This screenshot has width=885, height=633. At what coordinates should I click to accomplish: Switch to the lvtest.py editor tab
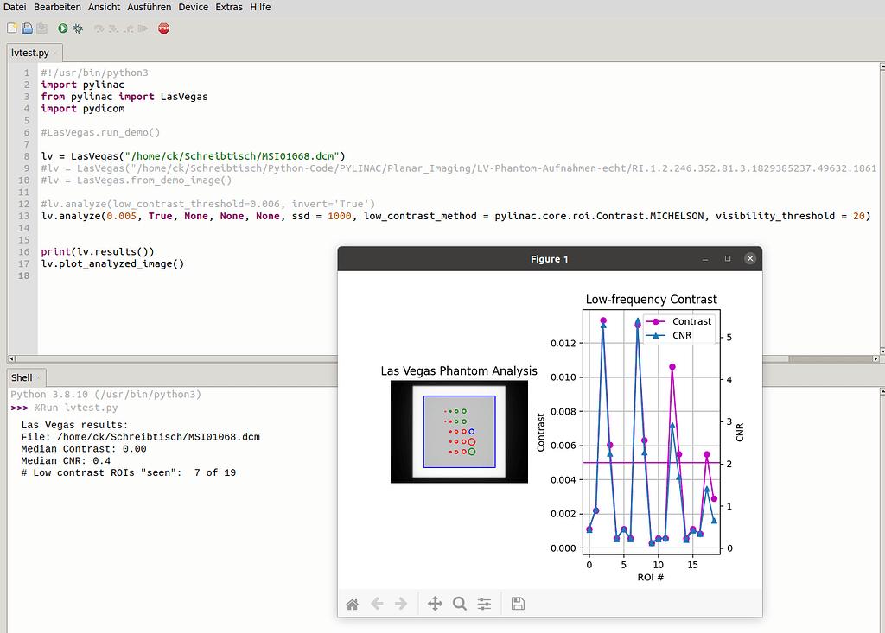point(29,53)
